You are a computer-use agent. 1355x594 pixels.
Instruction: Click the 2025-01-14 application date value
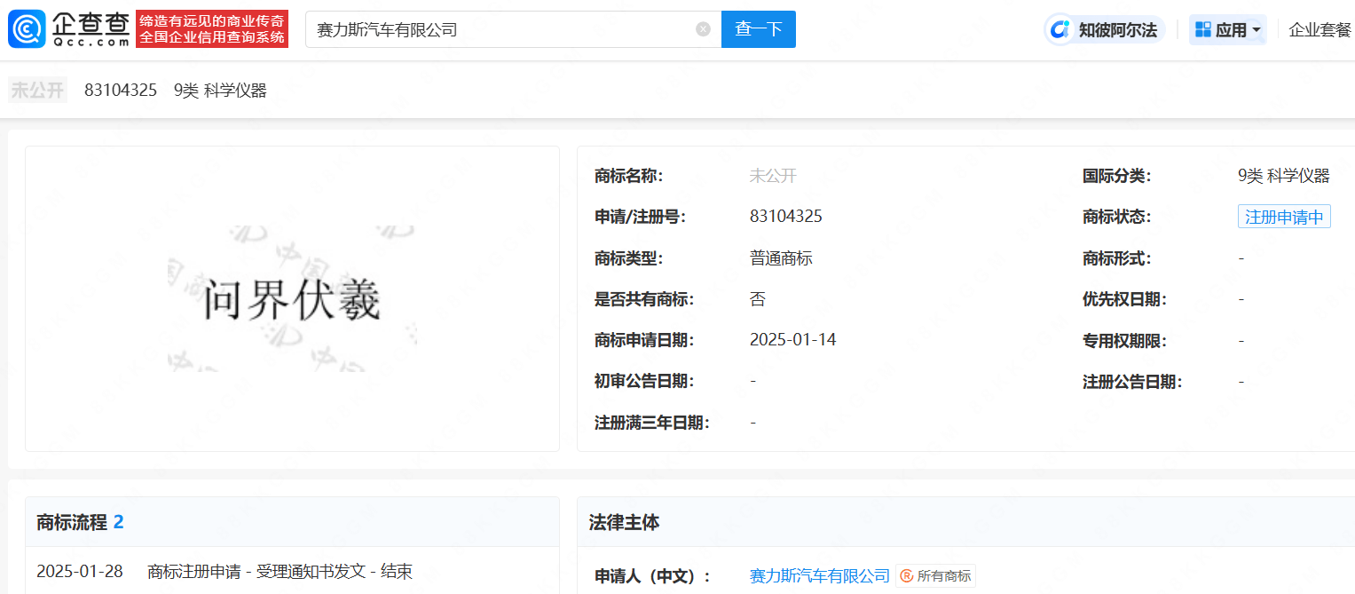click(x=792, y=340)
